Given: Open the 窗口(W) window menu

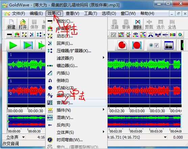Looking at the screenshot, I should (128, 13).
